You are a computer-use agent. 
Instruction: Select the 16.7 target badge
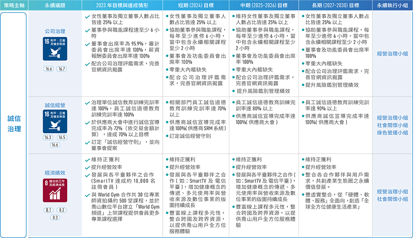61,69
